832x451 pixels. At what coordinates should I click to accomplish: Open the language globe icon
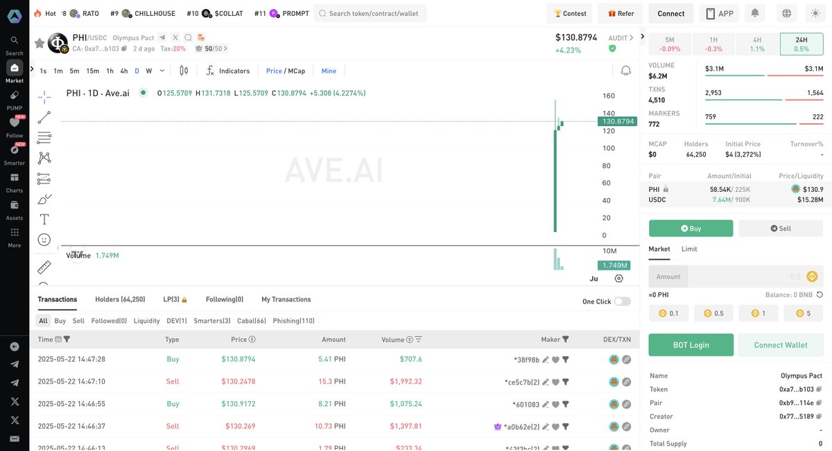(786, 13)
